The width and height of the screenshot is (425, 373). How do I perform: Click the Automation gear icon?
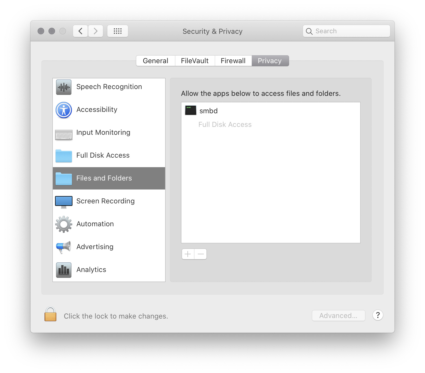64,224
